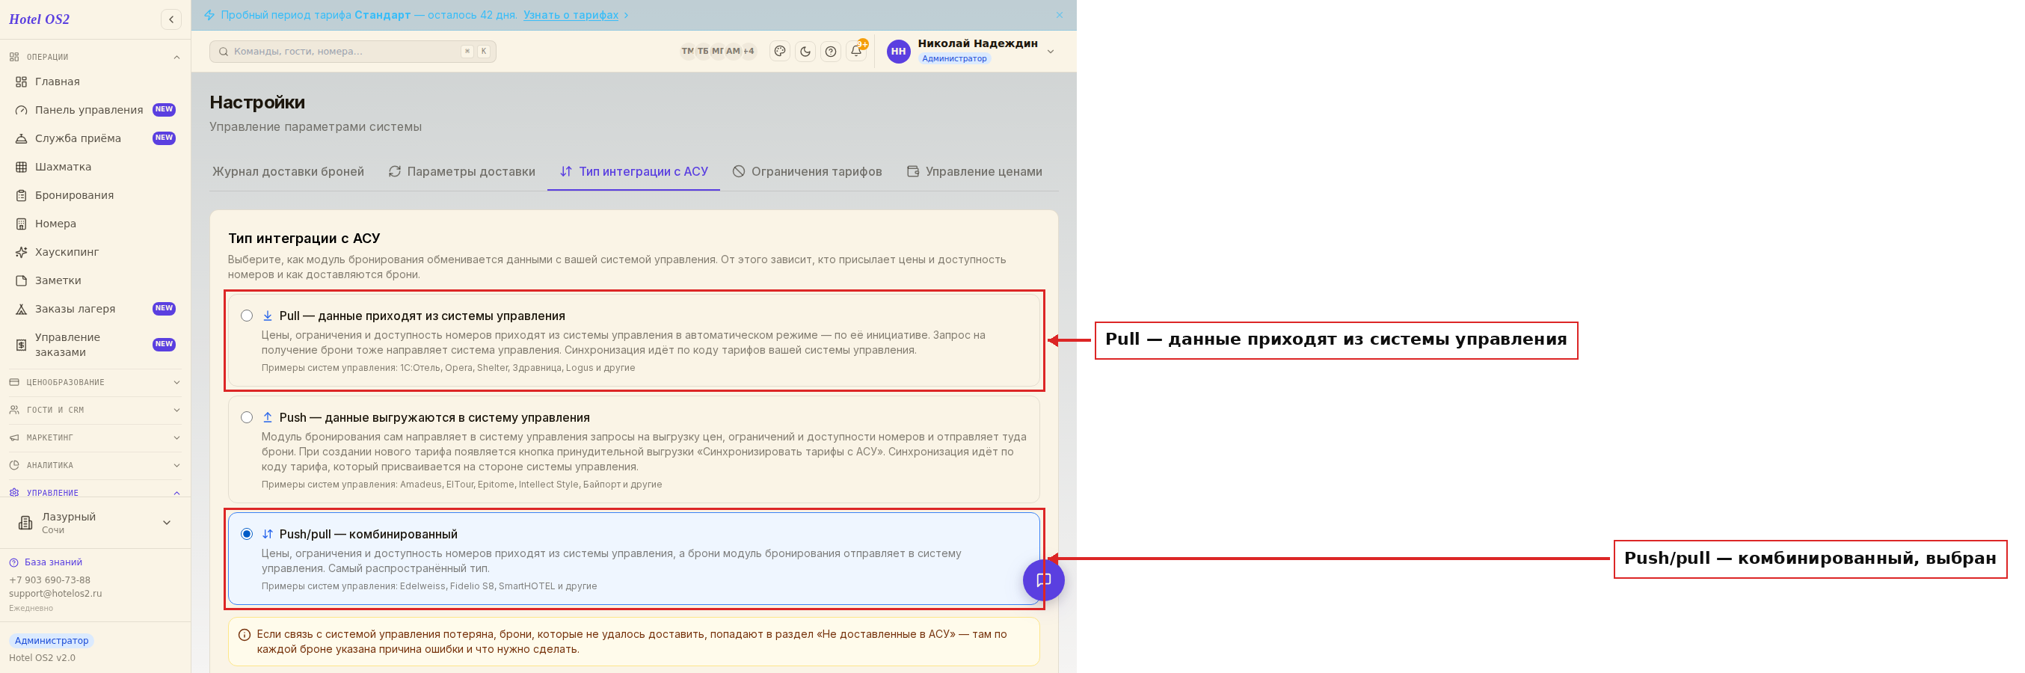Click the info icon in the yellow warning
This screenshot has width=2025, height=673.
[x=244, y=634]
